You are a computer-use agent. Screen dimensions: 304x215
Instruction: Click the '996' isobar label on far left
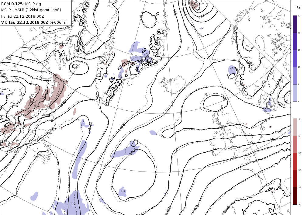coord(15,81)
